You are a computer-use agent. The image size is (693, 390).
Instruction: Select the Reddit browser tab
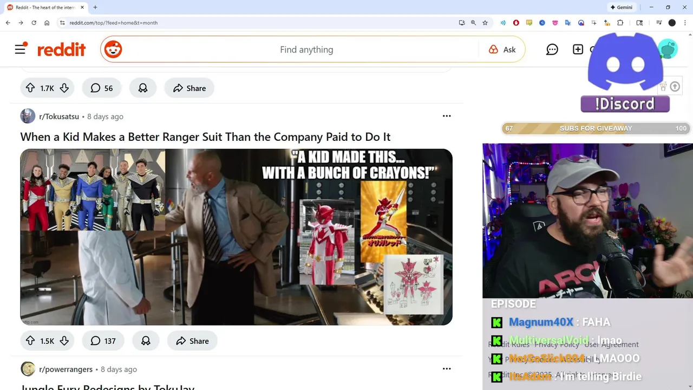pos(45,8)
